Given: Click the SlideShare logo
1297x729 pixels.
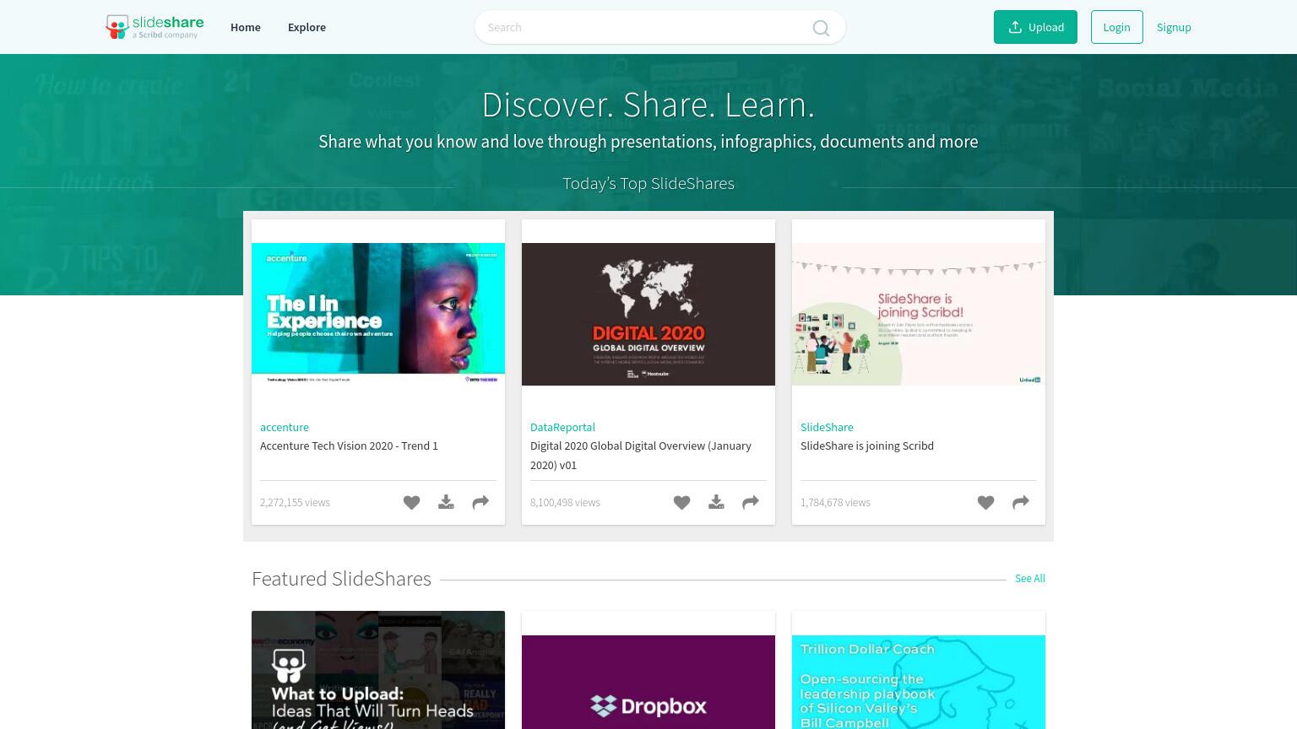Looking at the screenshot, I should [155, 27].
